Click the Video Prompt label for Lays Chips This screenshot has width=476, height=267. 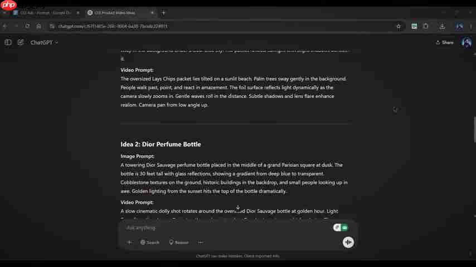pos(137,70)
